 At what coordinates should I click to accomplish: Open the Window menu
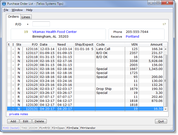(17, 10)
